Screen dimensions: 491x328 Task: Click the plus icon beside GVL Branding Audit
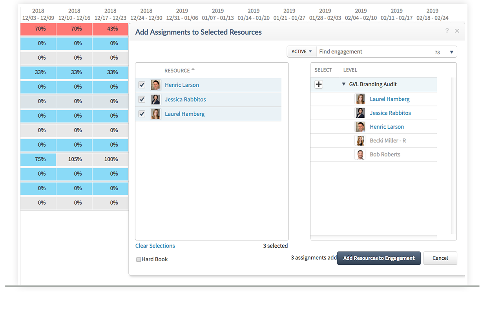319,84
